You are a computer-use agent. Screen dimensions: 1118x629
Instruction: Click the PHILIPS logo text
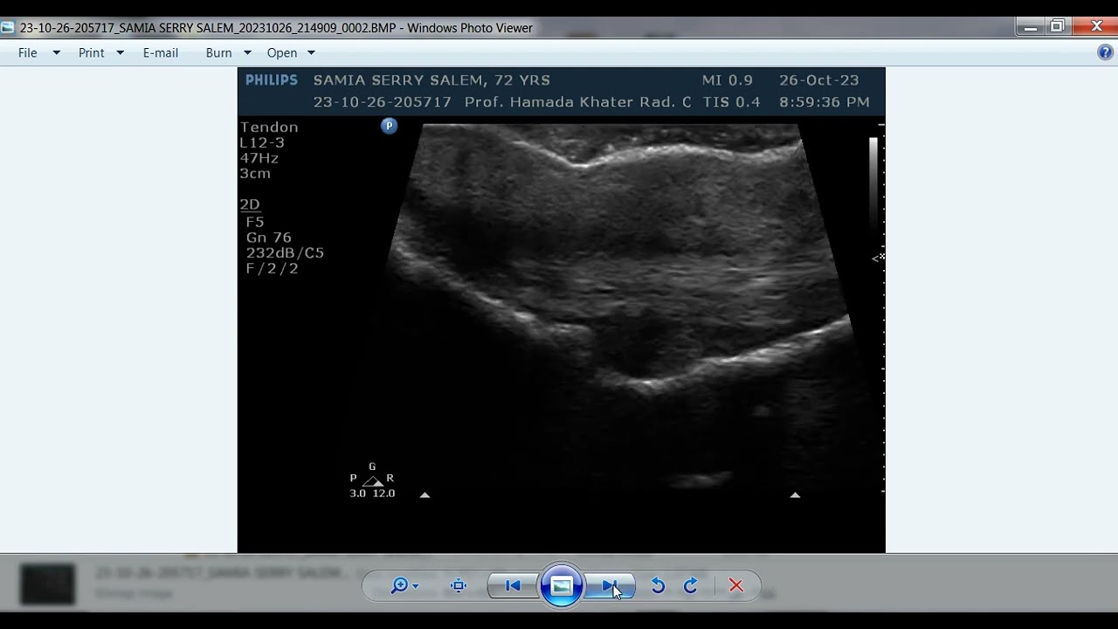272,79
